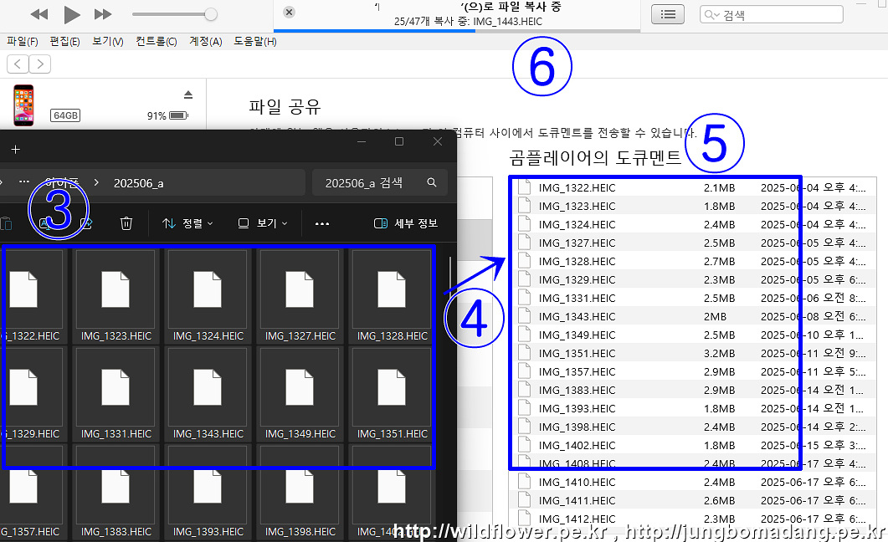The image size is (888, 542).
Task: Click the play button in iTunes
Action: [71, 15]
